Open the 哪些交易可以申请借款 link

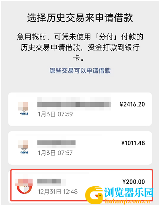(80, 71)
